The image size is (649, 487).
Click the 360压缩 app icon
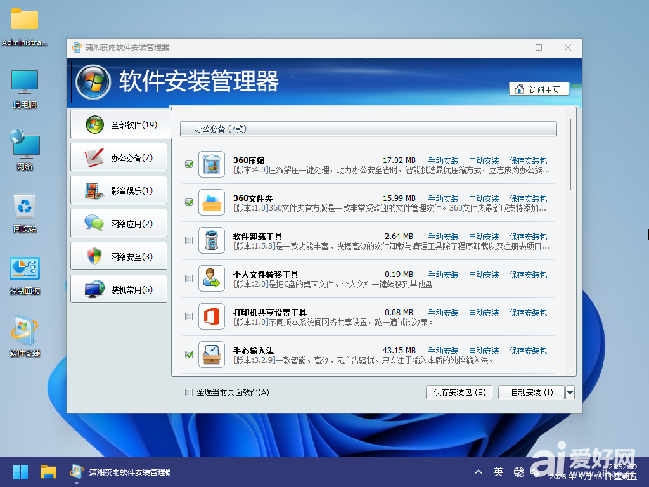pos(212,164)
